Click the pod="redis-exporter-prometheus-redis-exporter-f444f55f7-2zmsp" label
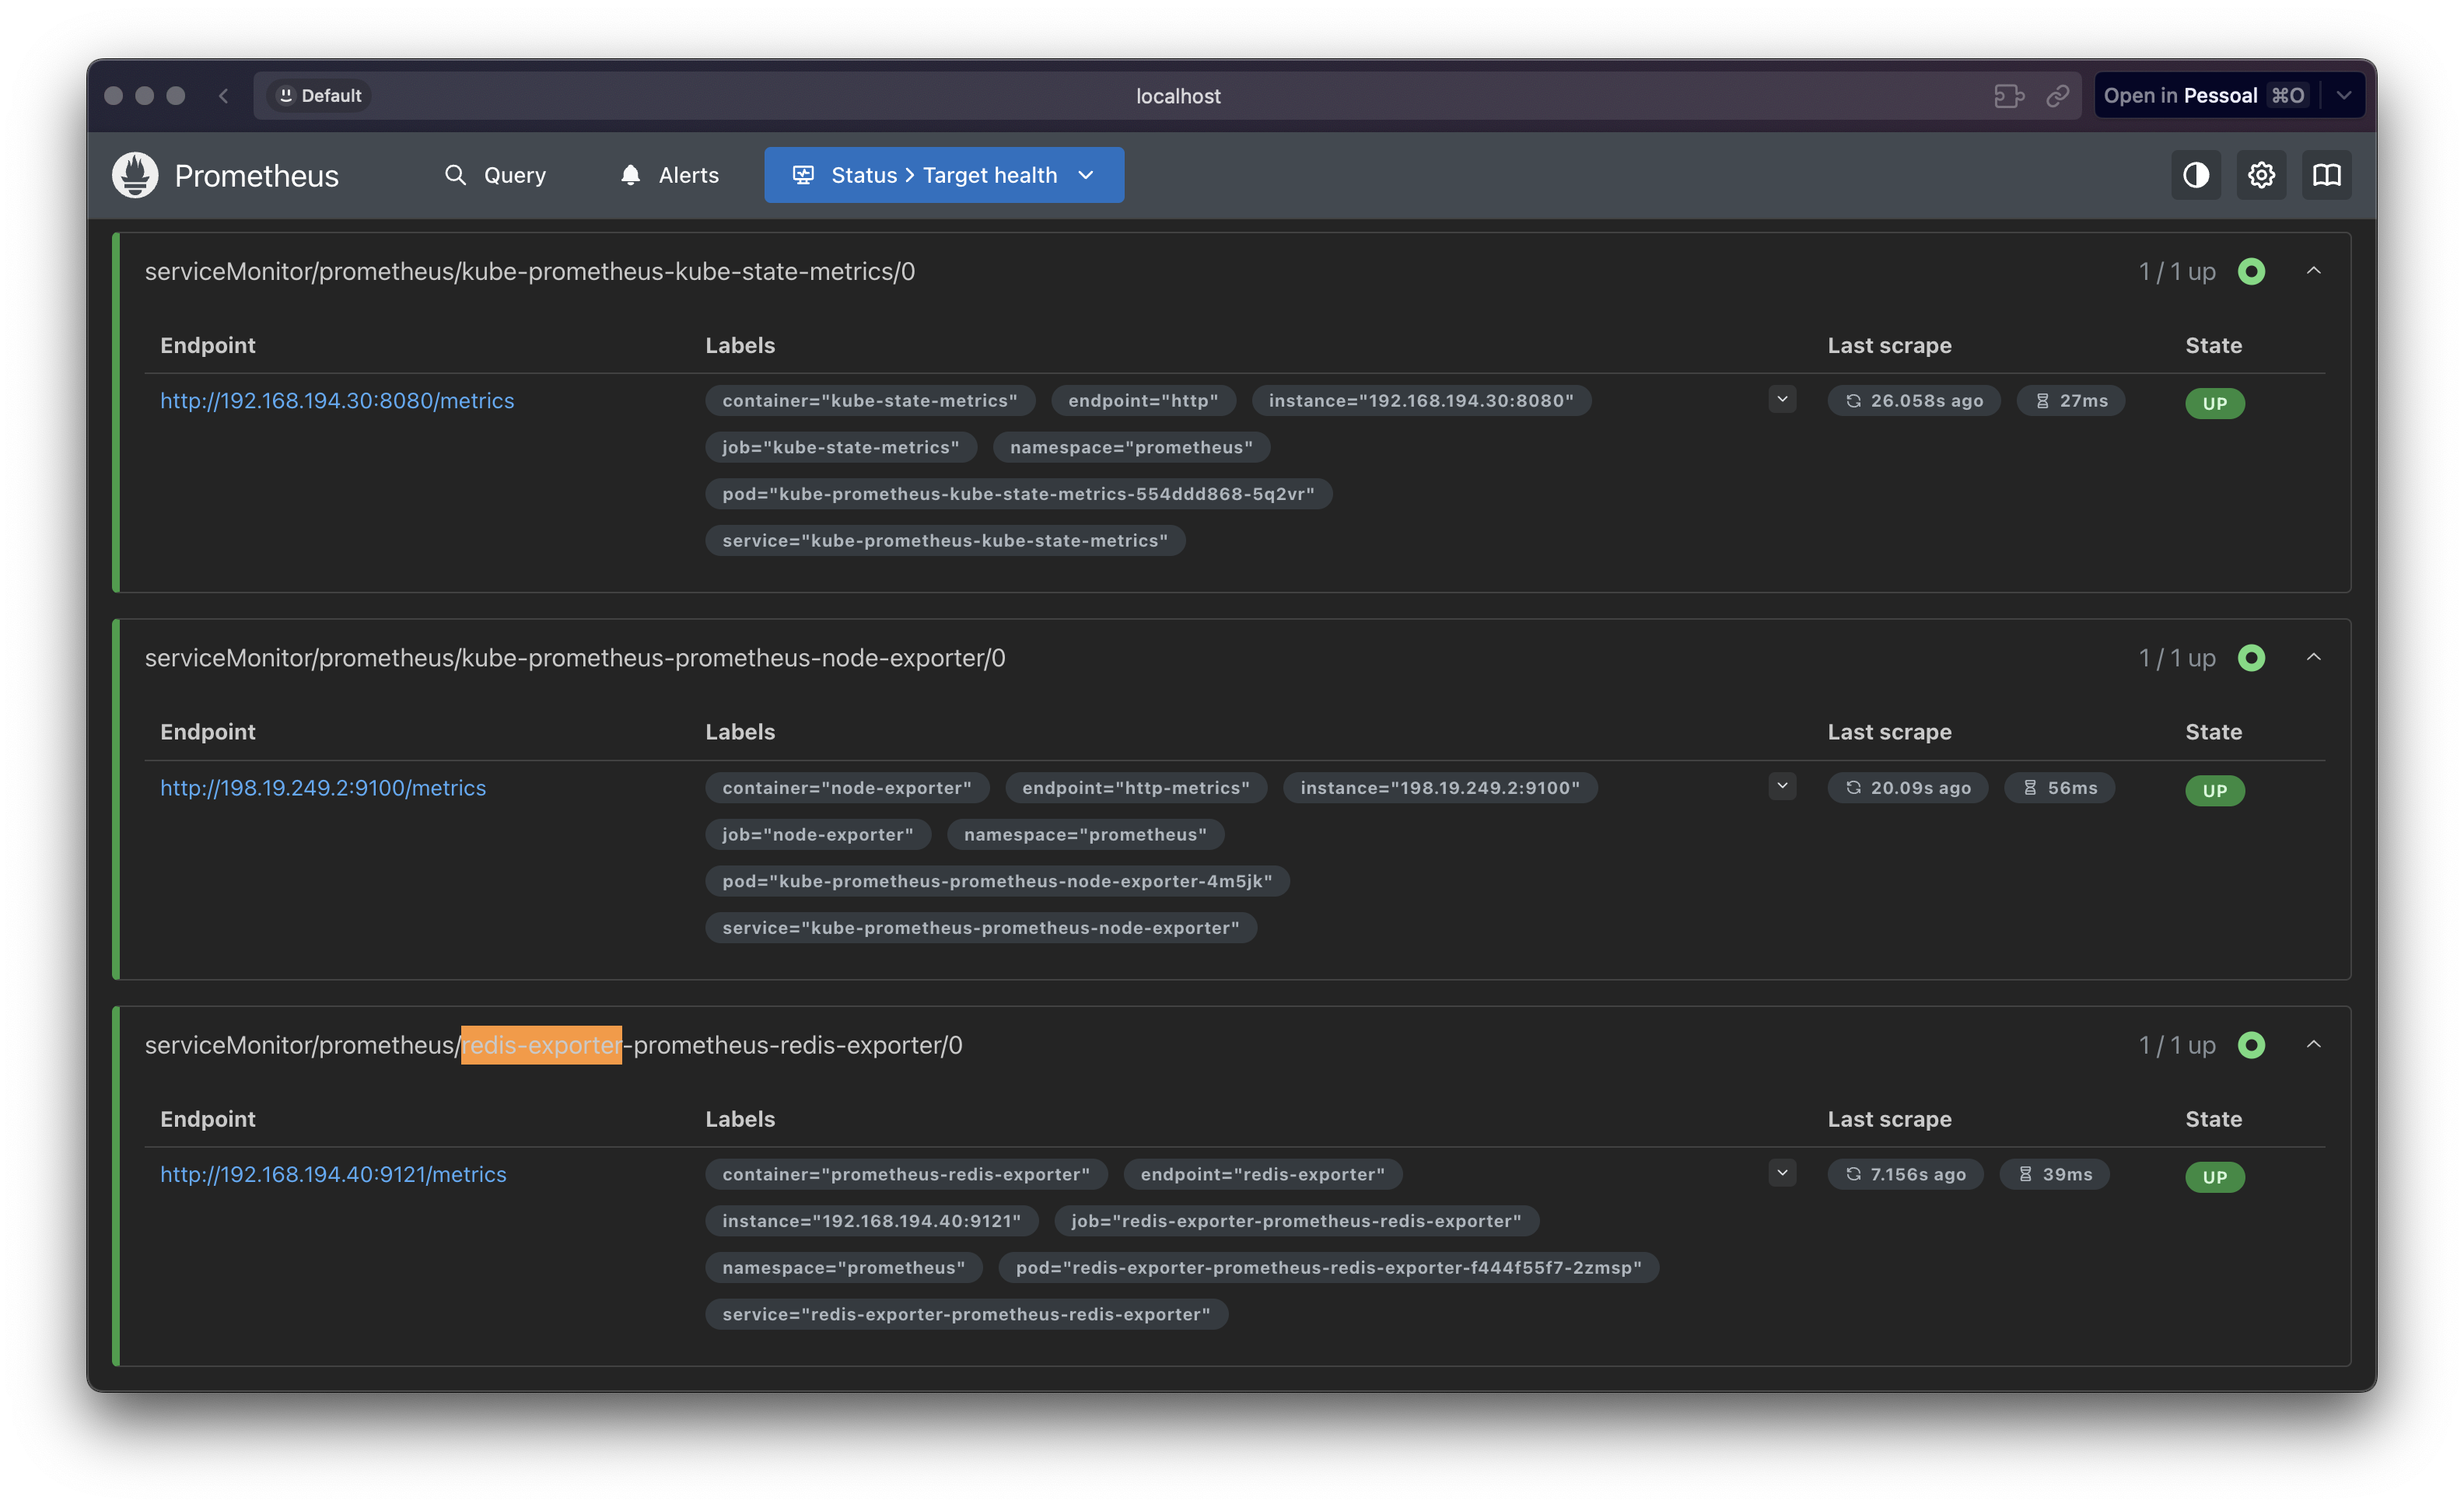Viewport: 2464px width, 1507px height. (x=1329, y=1268)
